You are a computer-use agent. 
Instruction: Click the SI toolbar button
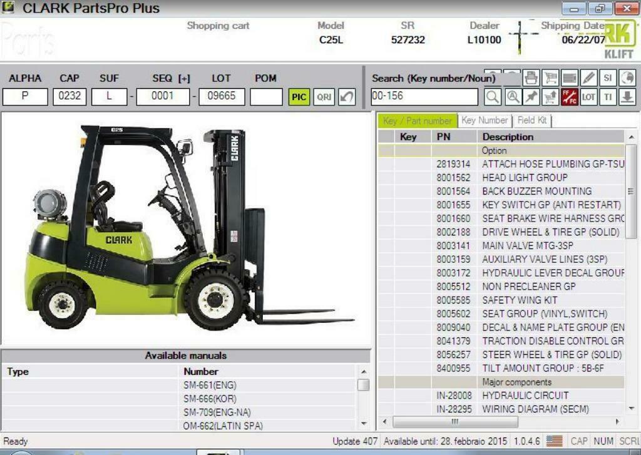[608, 77]
